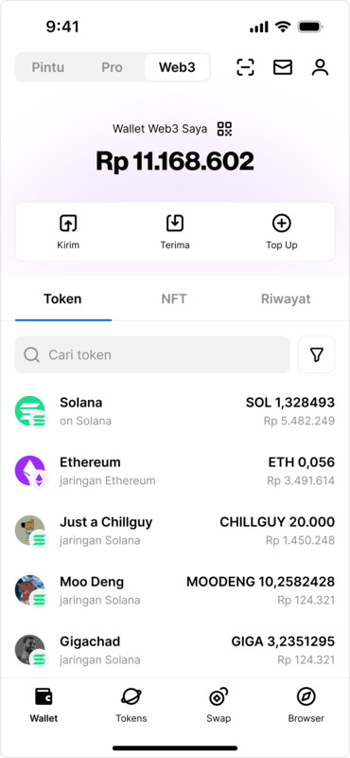Open the mail inbox icon
Viewport: 350px width, 758px height.
click(x=283, y=67)
